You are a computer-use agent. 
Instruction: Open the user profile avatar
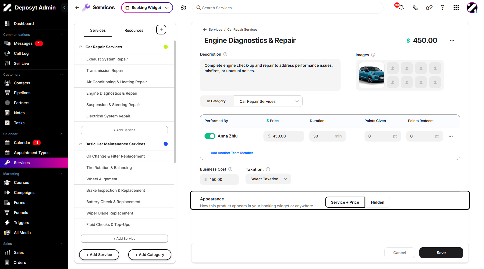472,8
